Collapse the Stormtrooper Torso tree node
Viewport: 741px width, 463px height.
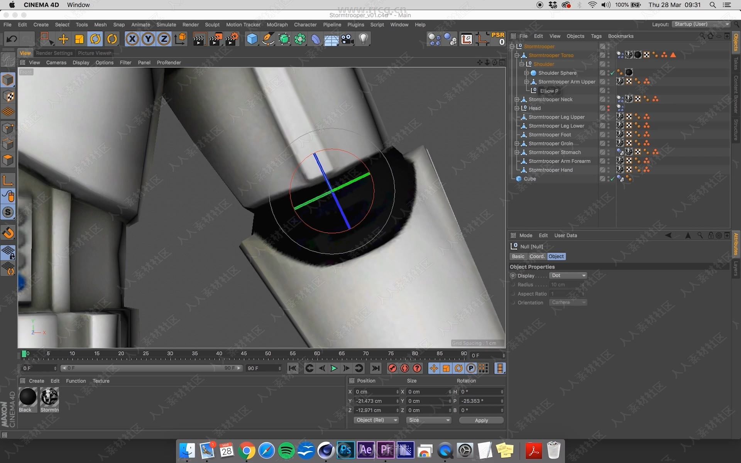click(x=517, y=55)
